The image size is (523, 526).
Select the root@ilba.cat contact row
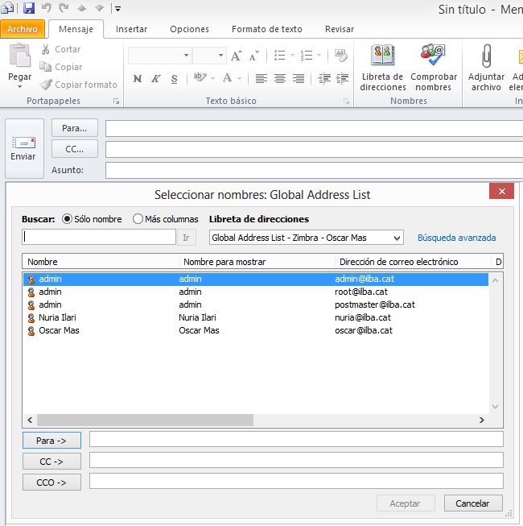click(x=255, y=292)
